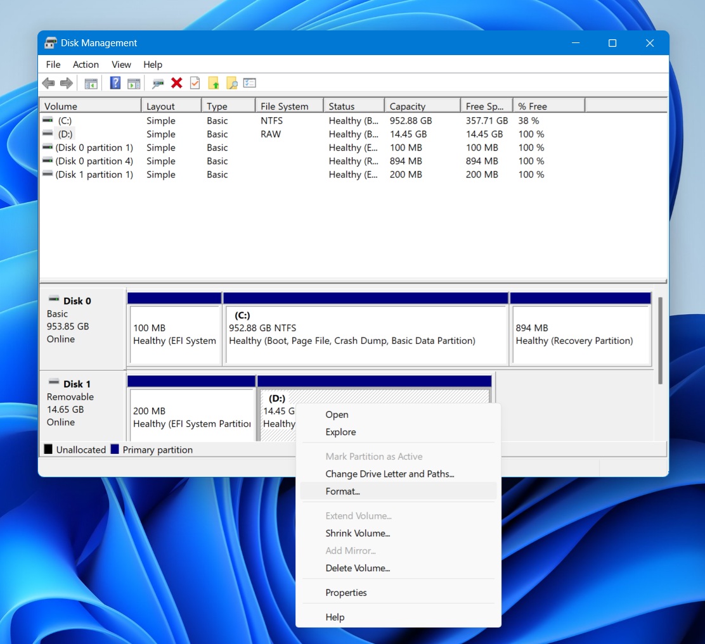Click Help at bottom of context menu

pyautogui.click(x=398, y=617)
